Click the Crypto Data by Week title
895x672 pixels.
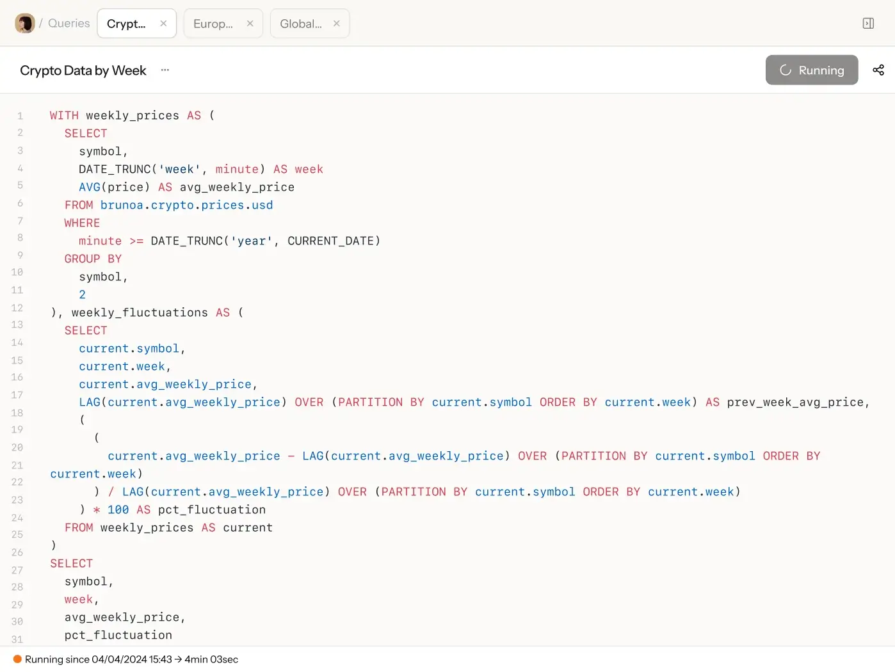point(83,70)
